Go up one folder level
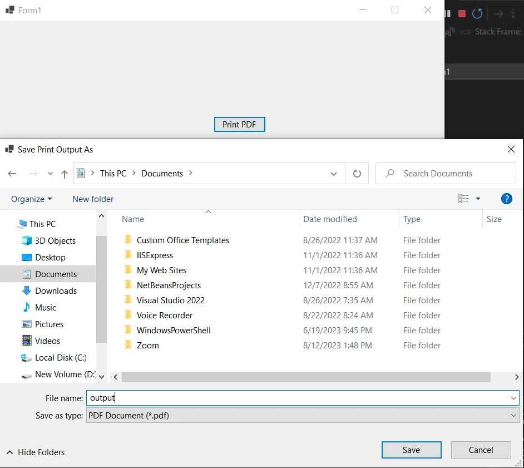 coord(65,174)
